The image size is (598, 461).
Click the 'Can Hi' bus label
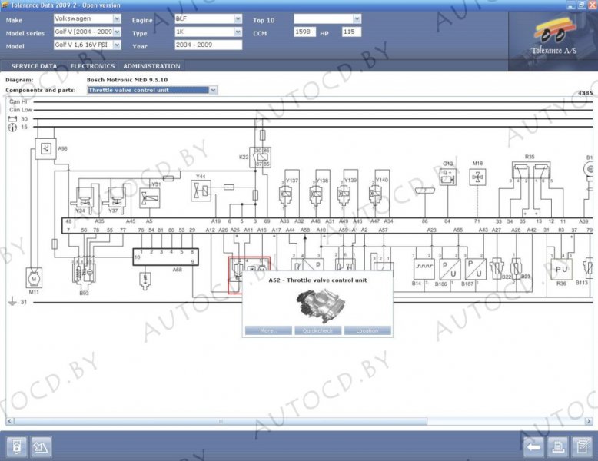[x=18, y=101]
